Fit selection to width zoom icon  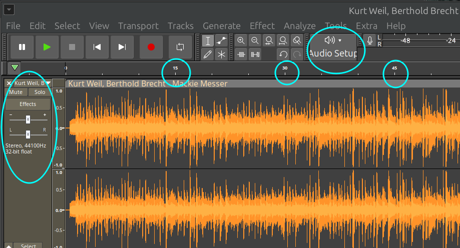(269, 40)
